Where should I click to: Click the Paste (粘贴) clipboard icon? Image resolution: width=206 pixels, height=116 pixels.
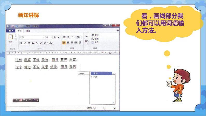pyautogui.click(x=10, y=37)
